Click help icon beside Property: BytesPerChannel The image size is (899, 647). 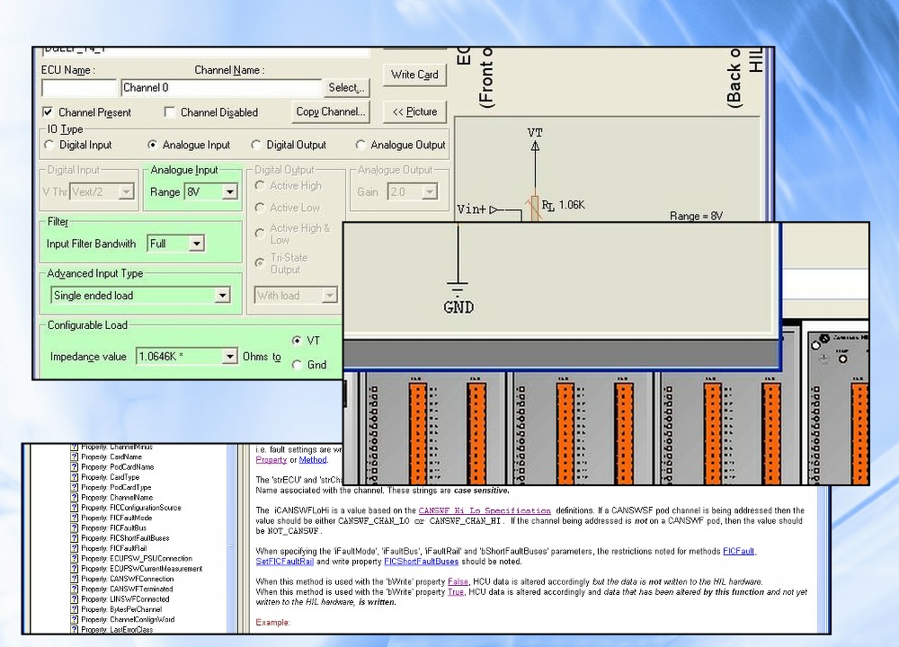[75, 609]
